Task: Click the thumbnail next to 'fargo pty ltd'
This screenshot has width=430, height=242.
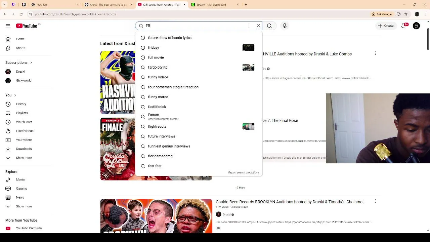Action: [x=248, y=67]
